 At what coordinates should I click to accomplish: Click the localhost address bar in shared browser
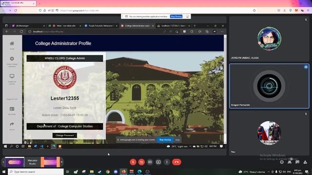click(96, 32)
